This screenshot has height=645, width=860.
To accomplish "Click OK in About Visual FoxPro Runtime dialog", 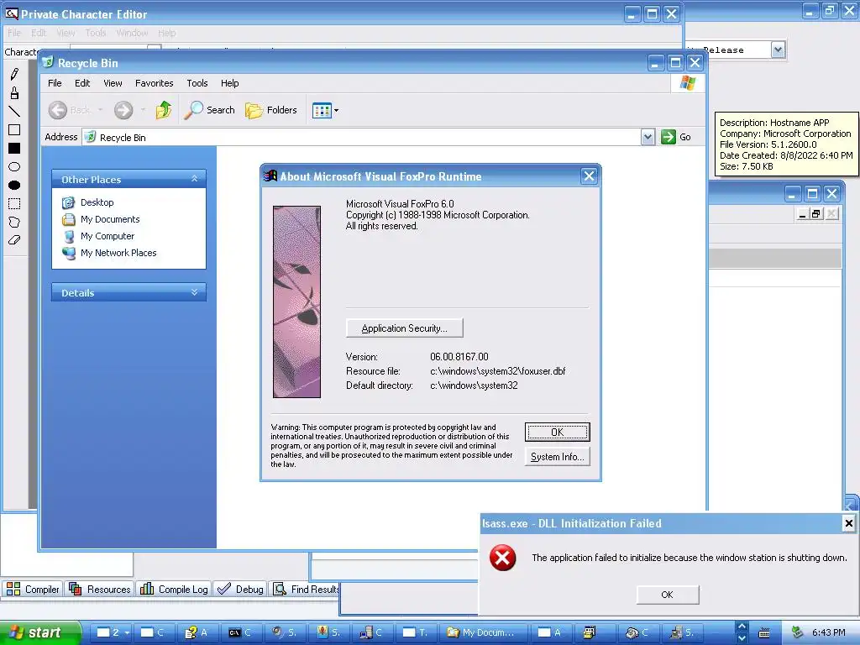I will pyautogui.click(x=558, y=433).
